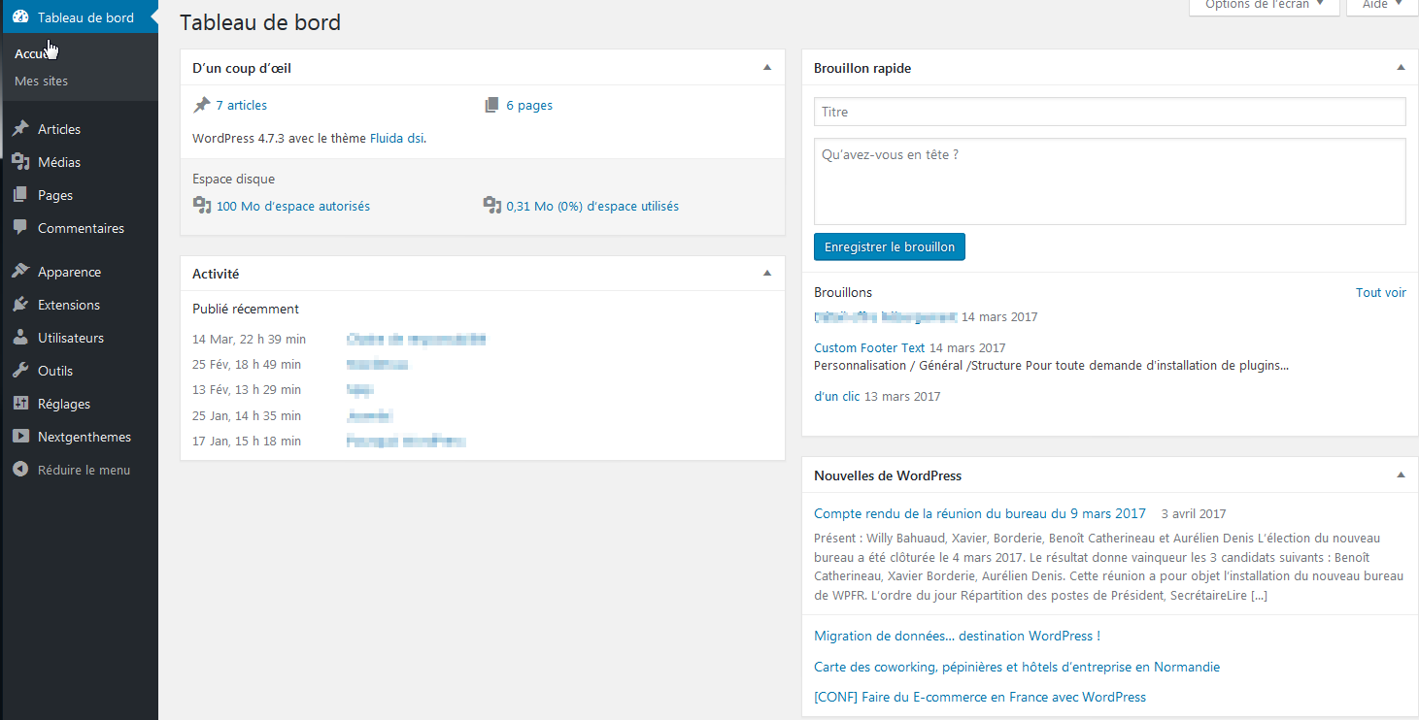1419x720 pixels.
Task: Click Enregistrer le brouillon button
Action: click(890, 246)
